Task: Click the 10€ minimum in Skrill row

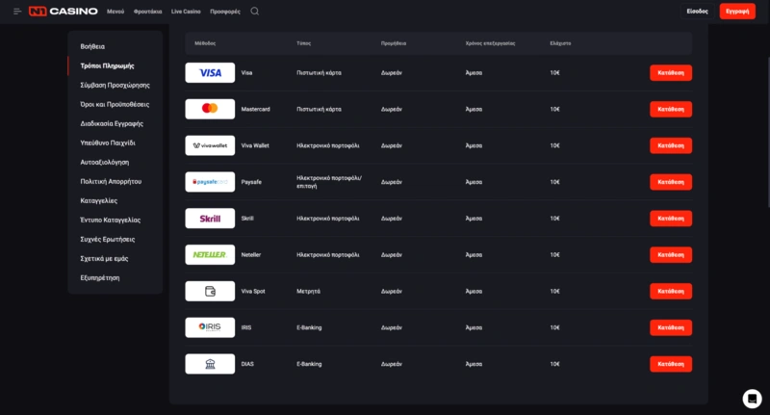Action: (555, 219)
